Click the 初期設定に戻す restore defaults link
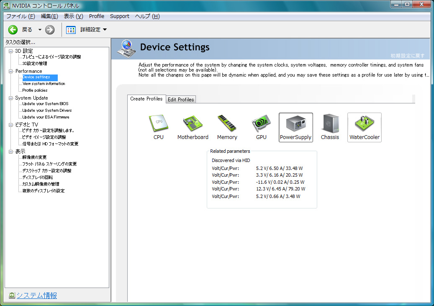The height and width of the screenshot is (306, 434). coord(408,56)
